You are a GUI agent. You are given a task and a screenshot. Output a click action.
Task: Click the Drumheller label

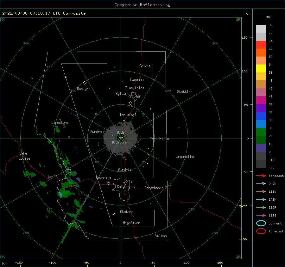(186, 157)
